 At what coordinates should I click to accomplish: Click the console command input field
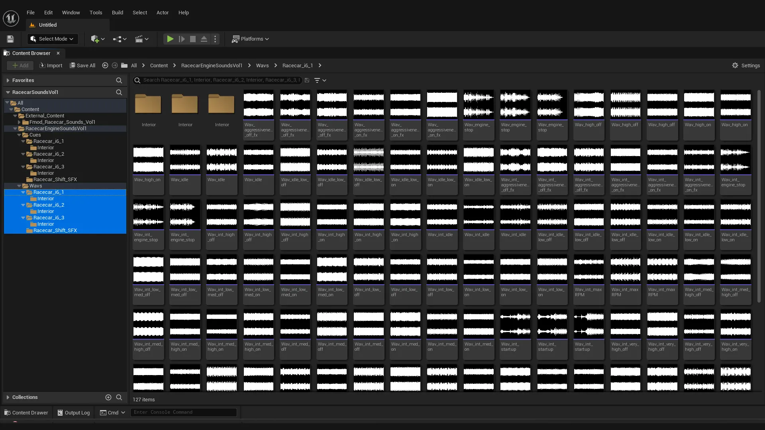click(x=183, y=412)
